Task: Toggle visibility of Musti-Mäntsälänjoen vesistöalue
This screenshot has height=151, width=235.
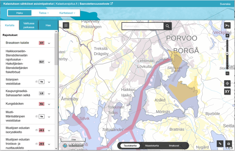Action: point(37,116)
